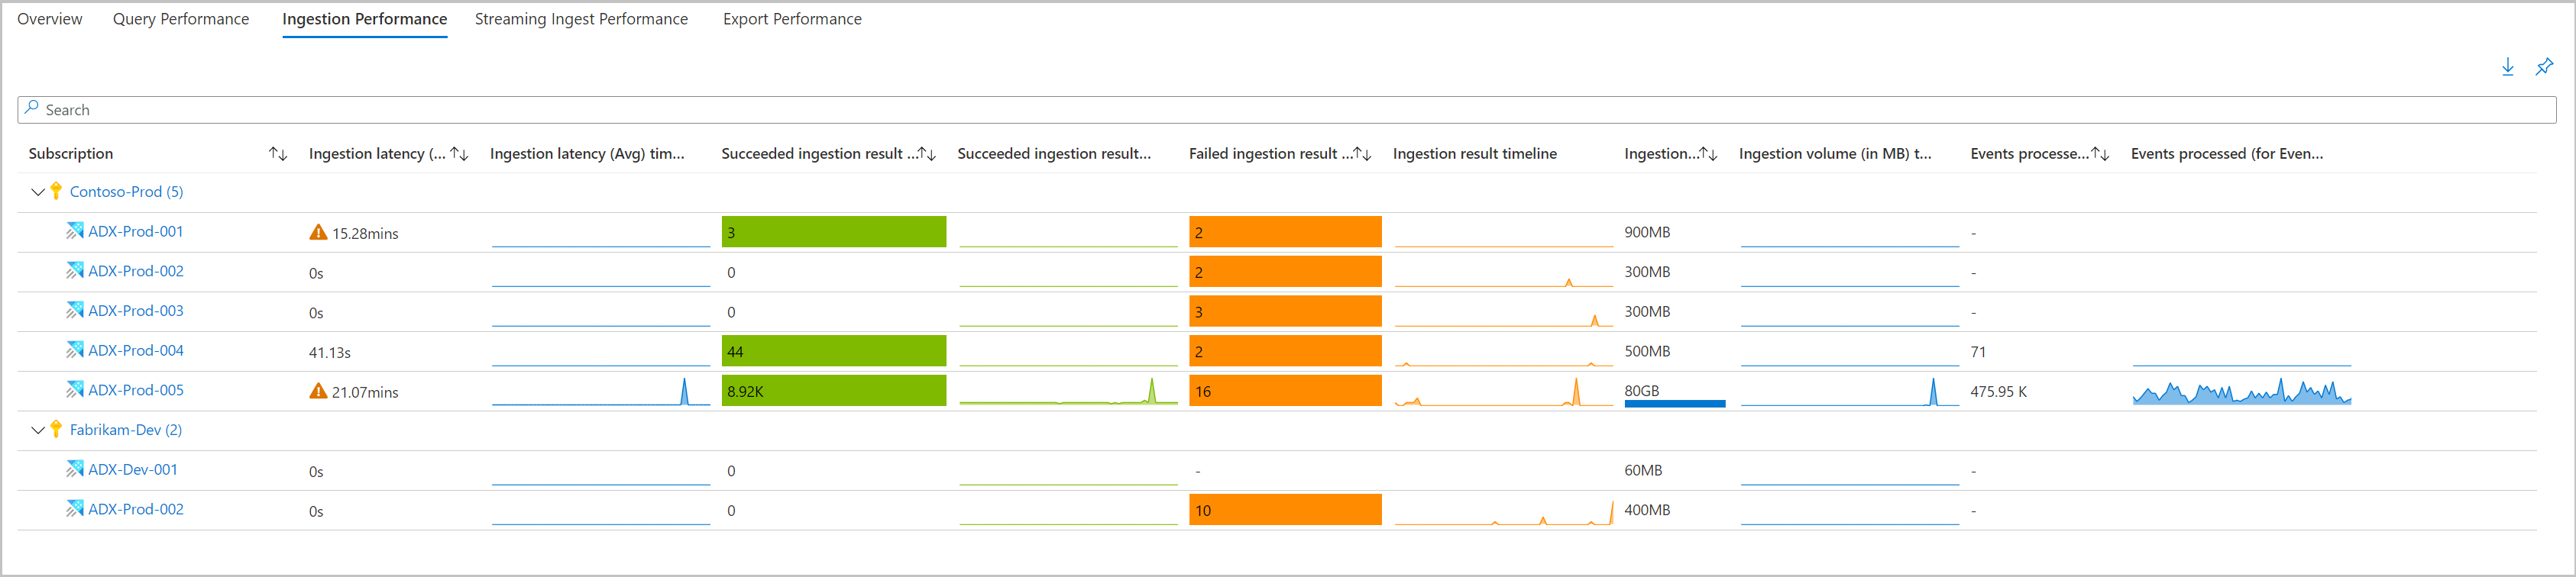Click the Contoso-Prod subscription key icon
This screenshot has height=577, width=2576.
point(56,192)
